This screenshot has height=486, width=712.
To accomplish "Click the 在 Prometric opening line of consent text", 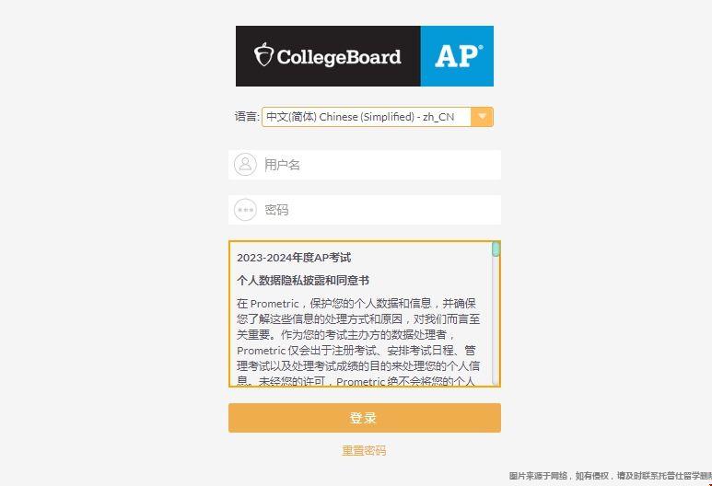I will (357, 303).
